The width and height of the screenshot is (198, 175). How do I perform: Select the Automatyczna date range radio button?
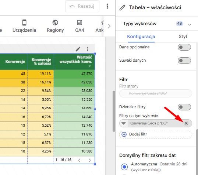pos(124,167)
